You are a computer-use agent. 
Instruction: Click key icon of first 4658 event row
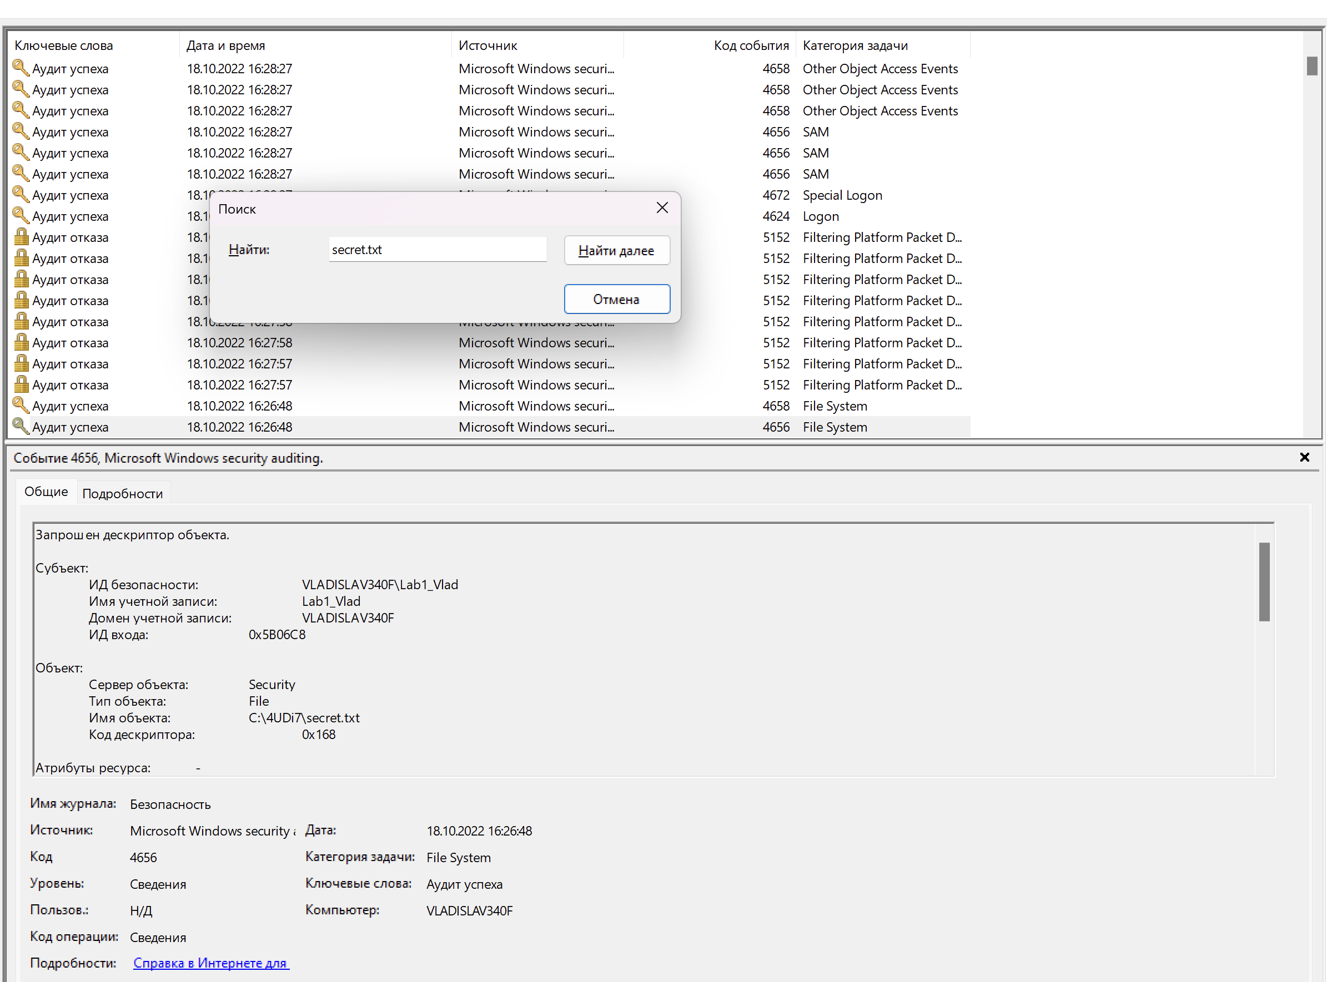click(20, 68)
